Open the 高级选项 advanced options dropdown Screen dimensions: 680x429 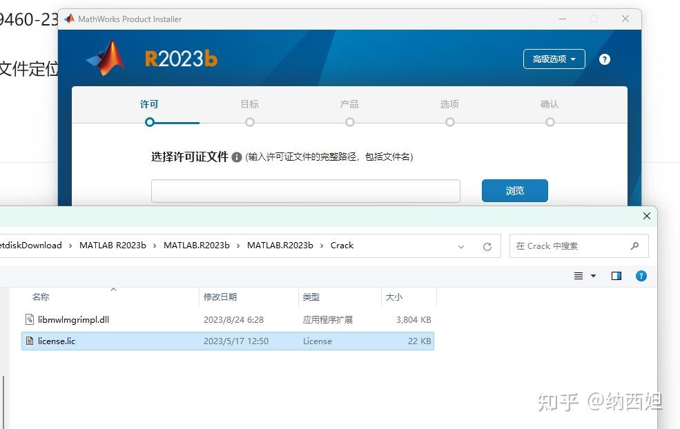[554, 59]
